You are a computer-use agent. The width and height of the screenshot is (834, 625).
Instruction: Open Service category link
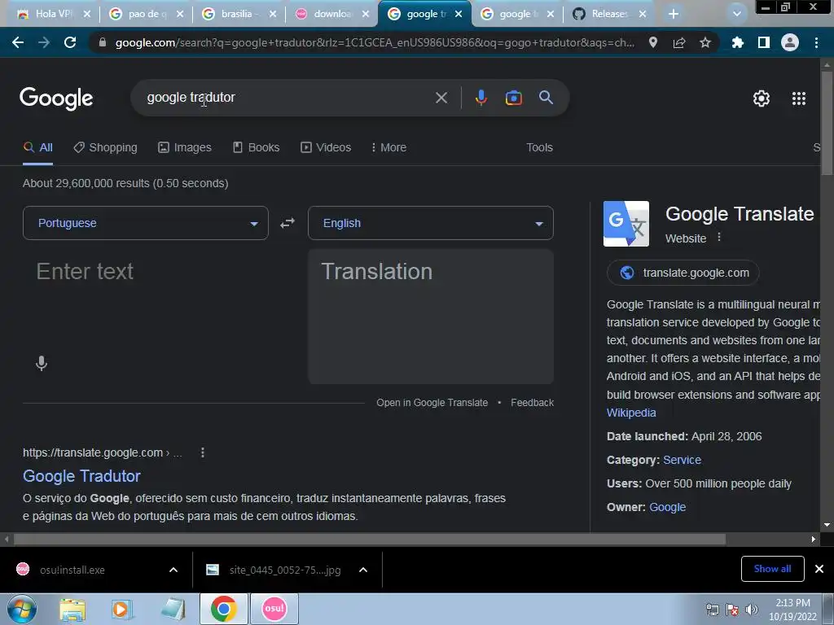pos(682,461)
